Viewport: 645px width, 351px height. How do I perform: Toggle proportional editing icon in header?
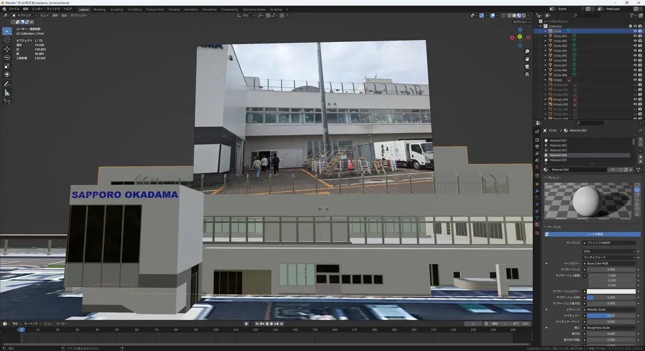282,15
